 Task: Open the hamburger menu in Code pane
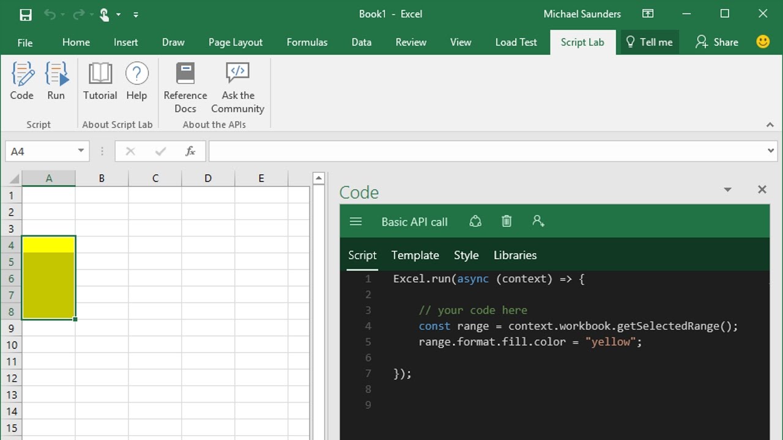click(355, 222)
